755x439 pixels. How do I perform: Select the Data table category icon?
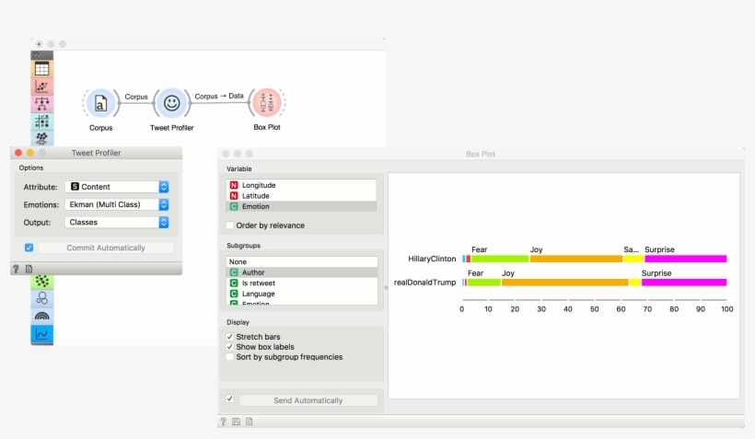41,69
